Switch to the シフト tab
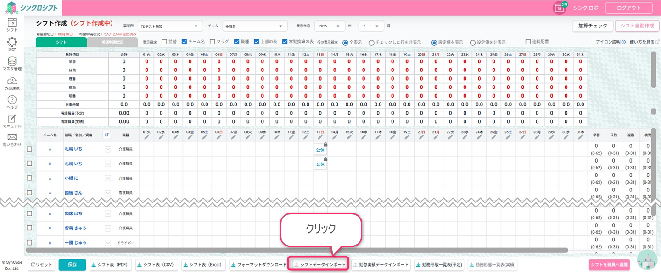 click(61, 42)
